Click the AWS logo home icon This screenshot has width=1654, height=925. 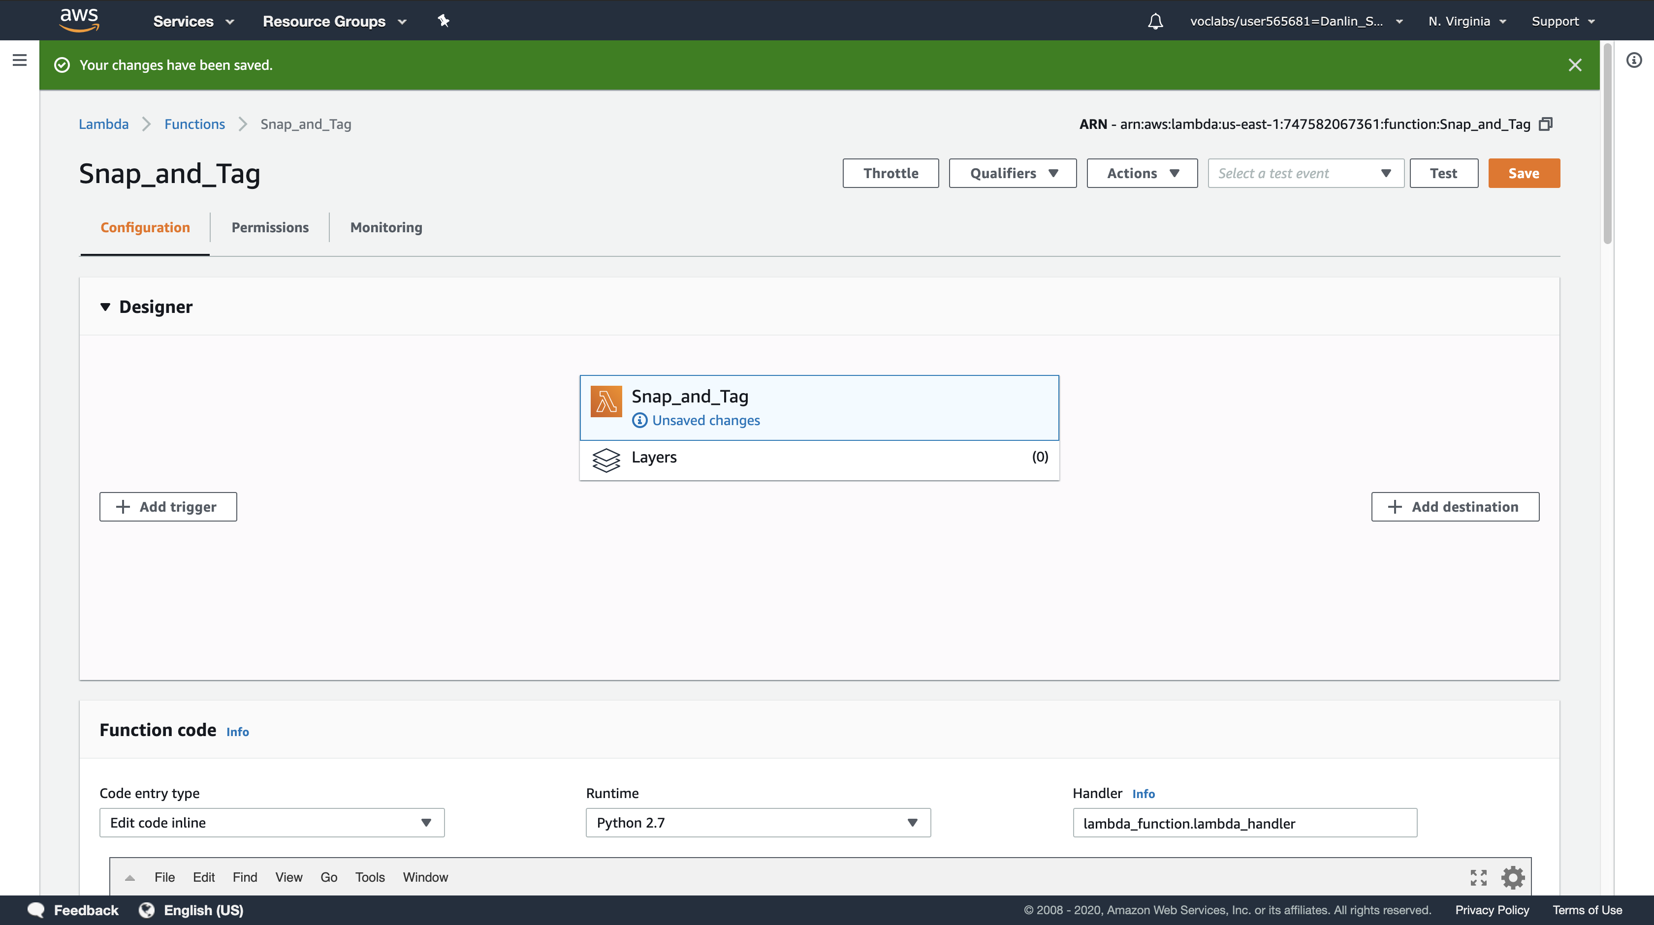79,20
